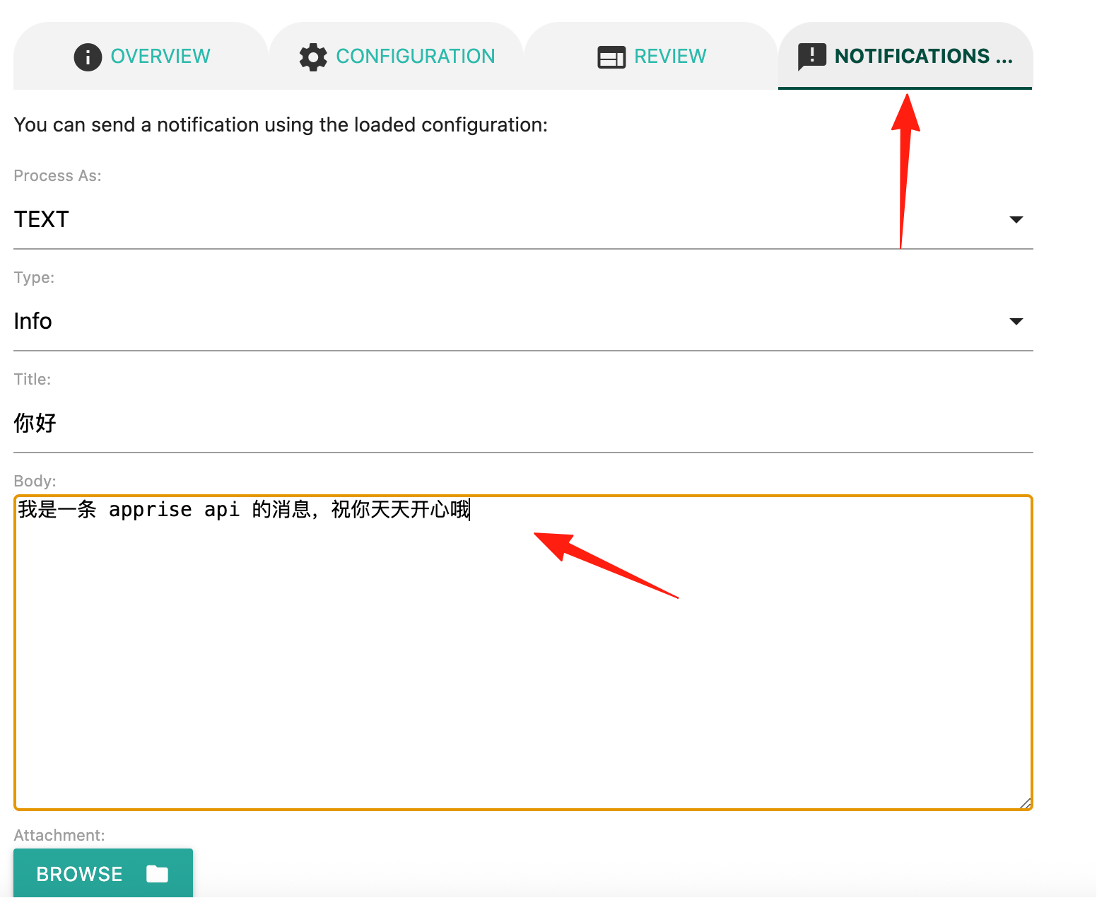The image size is (1097, 898).
Task: Click the 'Title:' label
Action: click(33, 379)
